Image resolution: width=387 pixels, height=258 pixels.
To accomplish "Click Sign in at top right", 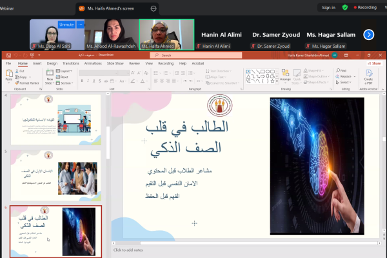I will click(x=328, y=8).
